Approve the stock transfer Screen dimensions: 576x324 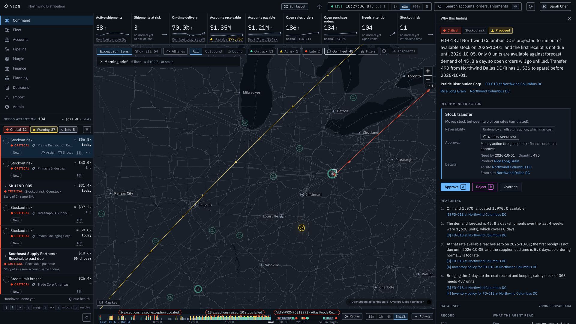pos(455,187)
